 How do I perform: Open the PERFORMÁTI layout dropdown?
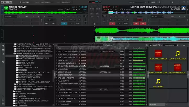pyautogui.click(x=47, y=2)
